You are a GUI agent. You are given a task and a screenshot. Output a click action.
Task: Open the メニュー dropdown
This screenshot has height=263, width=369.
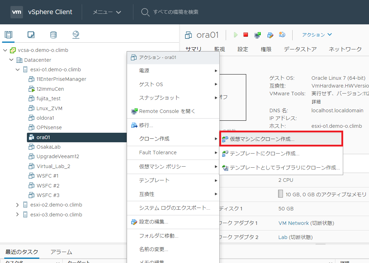tap(107, 12)
